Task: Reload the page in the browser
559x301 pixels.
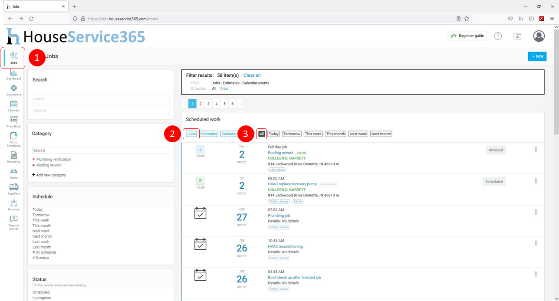Action: [31, 19]
